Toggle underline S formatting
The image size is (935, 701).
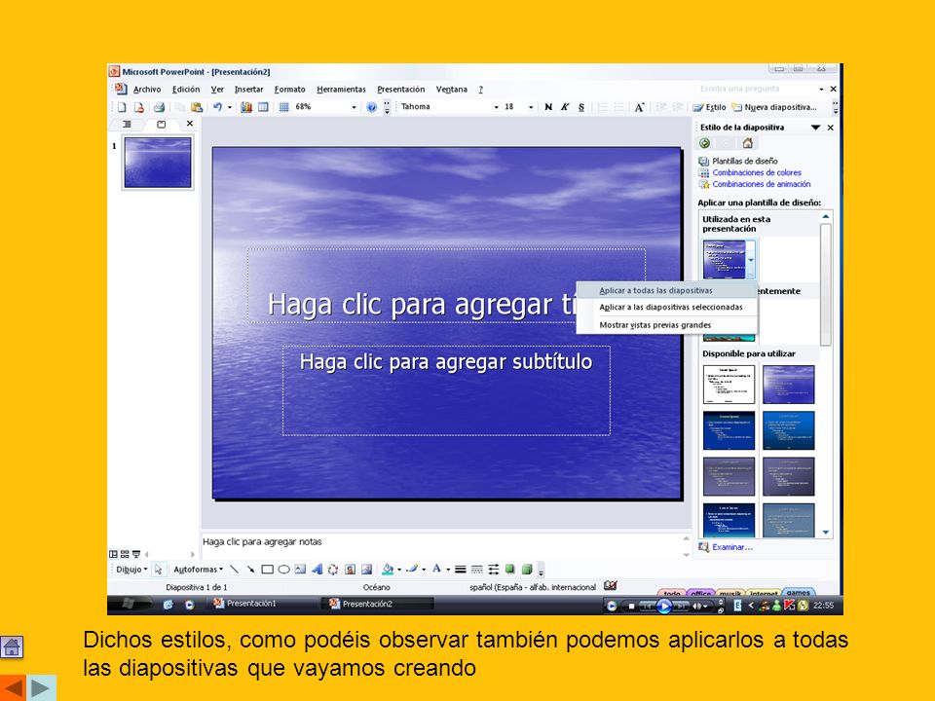(581, 107)
